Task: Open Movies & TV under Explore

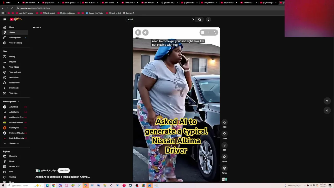Action: pyautogui.click(x=15, y=167)
